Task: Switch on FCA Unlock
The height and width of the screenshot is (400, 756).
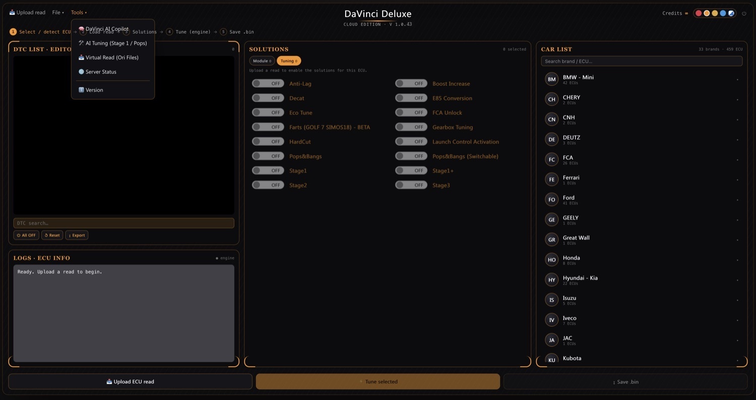Action: (411, 112)
